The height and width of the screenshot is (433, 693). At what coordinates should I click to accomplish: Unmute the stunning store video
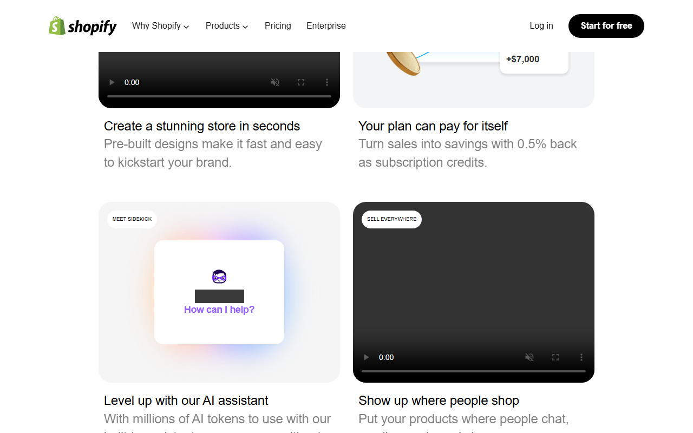click(275, 82)
